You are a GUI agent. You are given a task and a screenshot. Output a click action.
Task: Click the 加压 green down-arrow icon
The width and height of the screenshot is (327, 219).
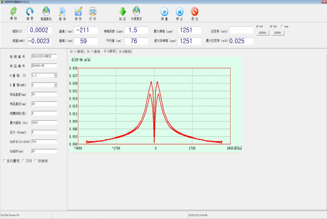(123, 12)
